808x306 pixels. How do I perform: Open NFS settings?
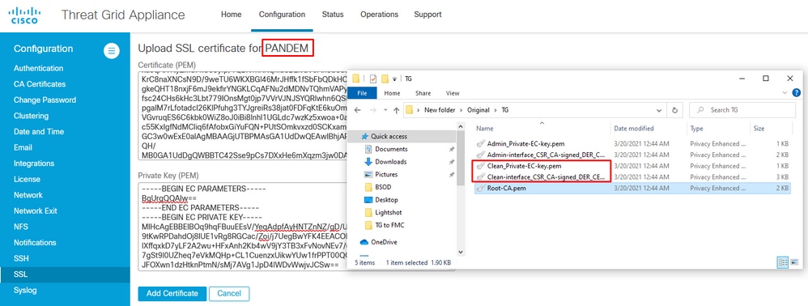click(20, 227)
